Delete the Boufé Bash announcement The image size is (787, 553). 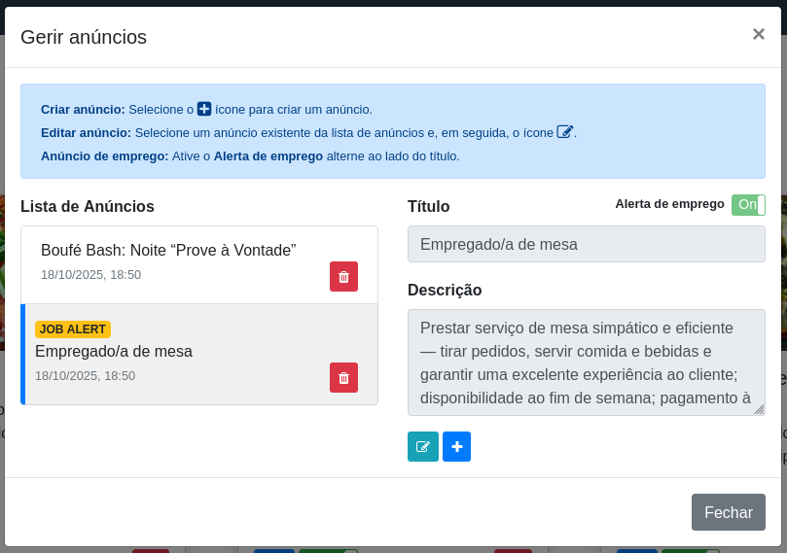[343, 276]
